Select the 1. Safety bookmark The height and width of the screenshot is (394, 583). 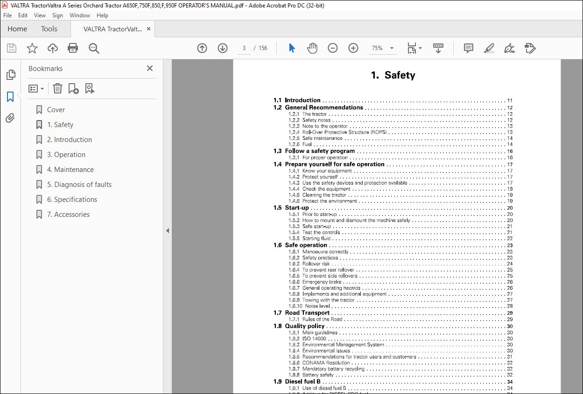click(x=60, y=125)
